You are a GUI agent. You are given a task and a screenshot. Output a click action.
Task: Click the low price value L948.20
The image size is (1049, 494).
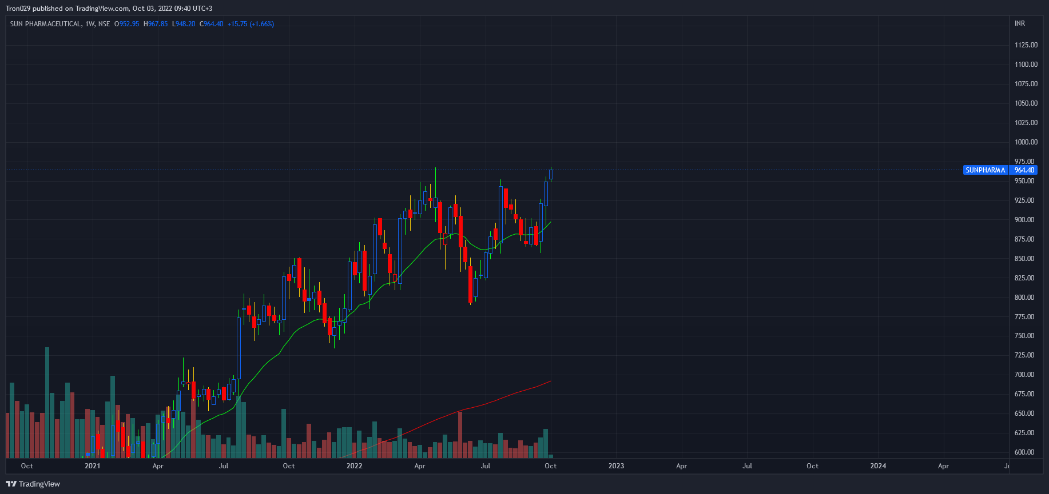[184, 24]
